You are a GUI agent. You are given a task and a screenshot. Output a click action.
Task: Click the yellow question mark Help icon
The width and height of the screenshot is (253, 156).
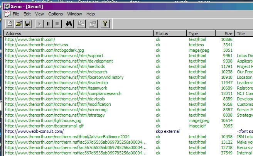click(104, 24)
